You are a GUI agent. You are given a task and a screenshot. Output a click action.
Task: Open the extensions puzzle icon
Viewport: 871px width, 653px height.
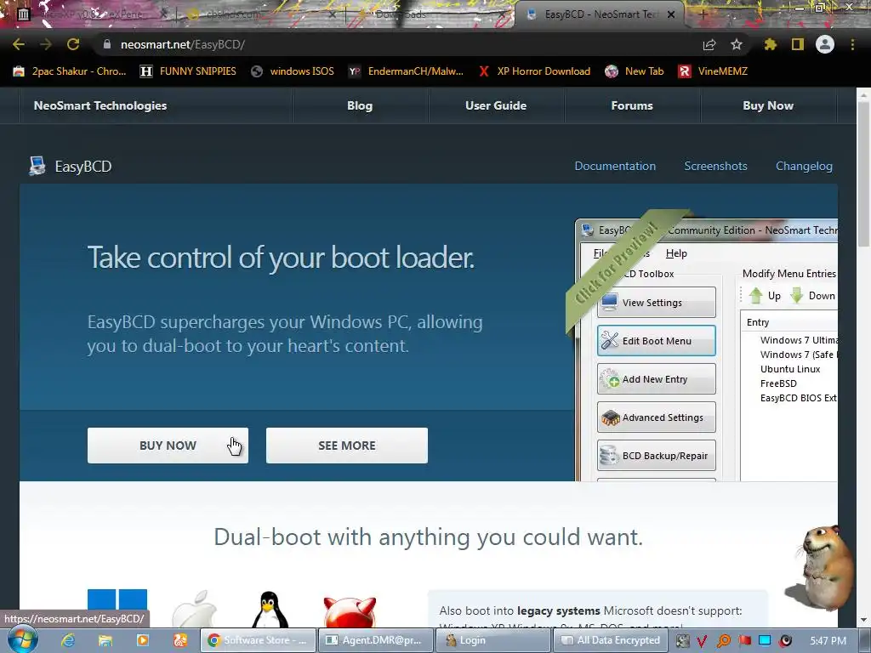(x=771, y=44)
